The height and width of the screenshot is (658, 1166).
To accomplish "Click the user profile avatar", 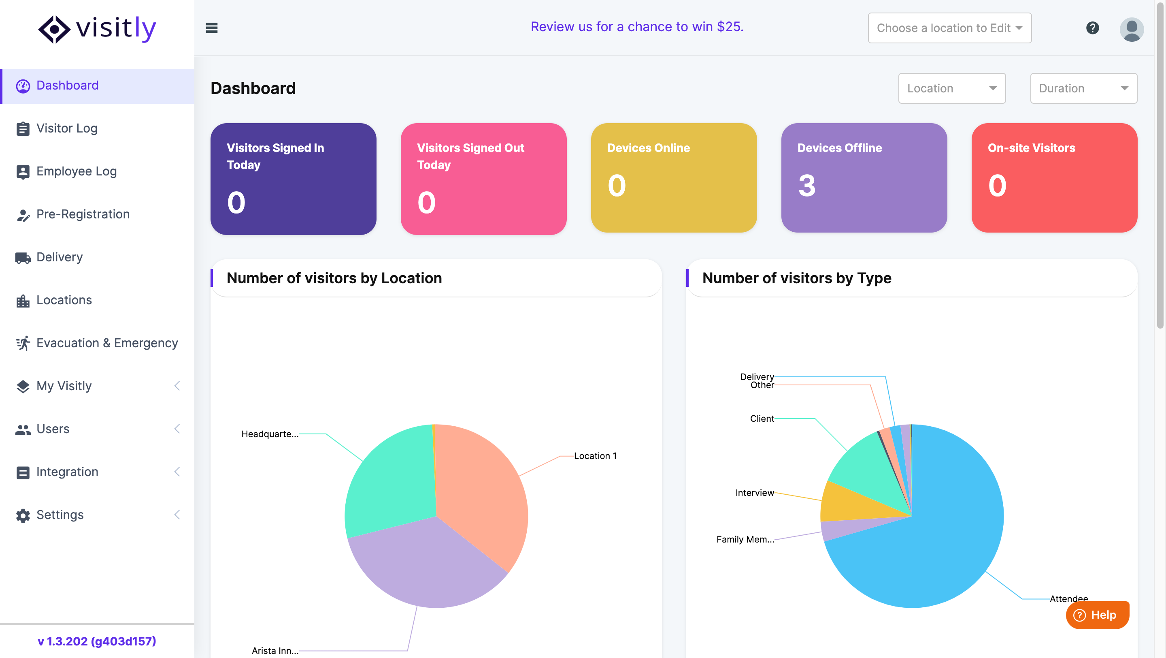I will (x=1131, y=29).
